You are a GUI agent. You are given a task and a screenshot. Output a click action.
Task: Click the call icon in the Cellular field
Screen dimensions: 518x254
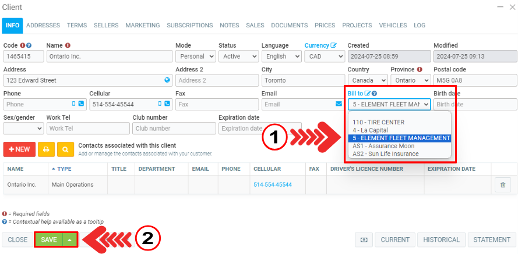click(167, 104)
